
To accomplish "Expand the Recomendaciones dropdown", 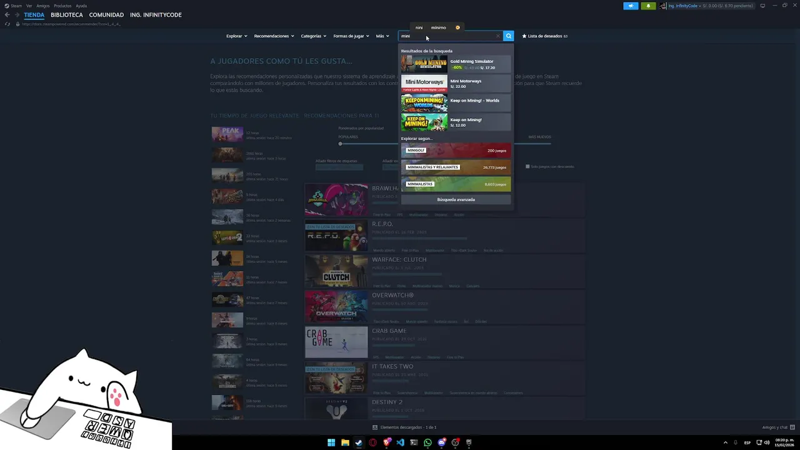I will pos(274,36).
